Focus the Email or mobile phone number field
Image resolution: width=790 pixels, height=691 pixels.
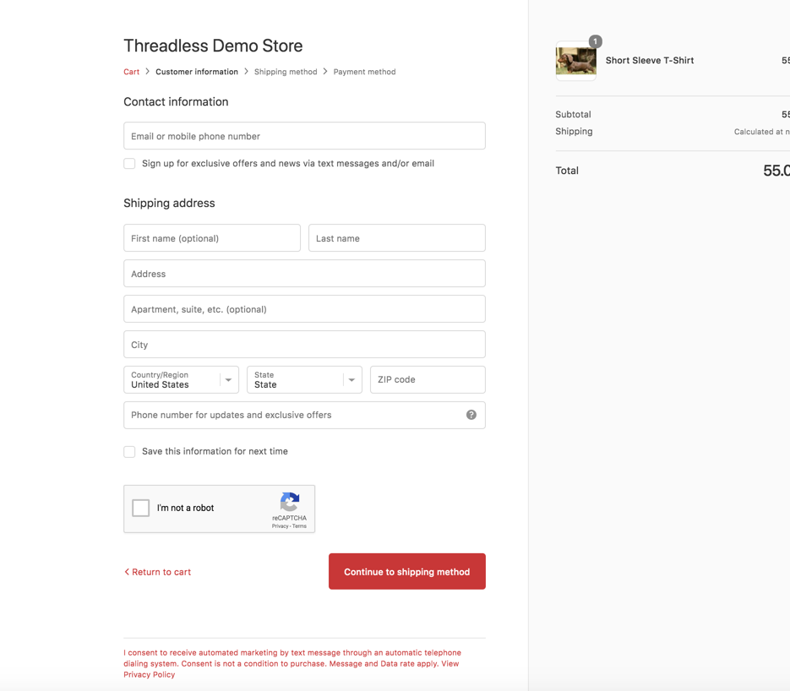304,136
